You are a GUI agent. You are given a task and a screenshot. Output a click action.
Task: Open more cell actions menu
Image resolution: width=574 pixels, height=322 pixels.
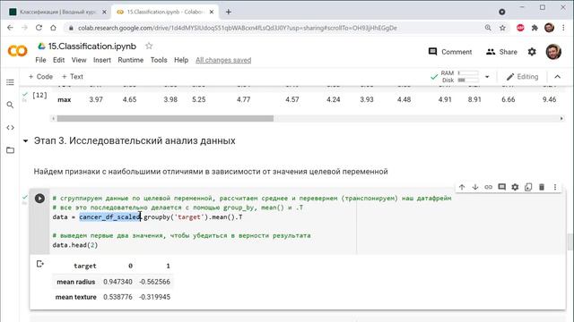[x=555, y=187]
